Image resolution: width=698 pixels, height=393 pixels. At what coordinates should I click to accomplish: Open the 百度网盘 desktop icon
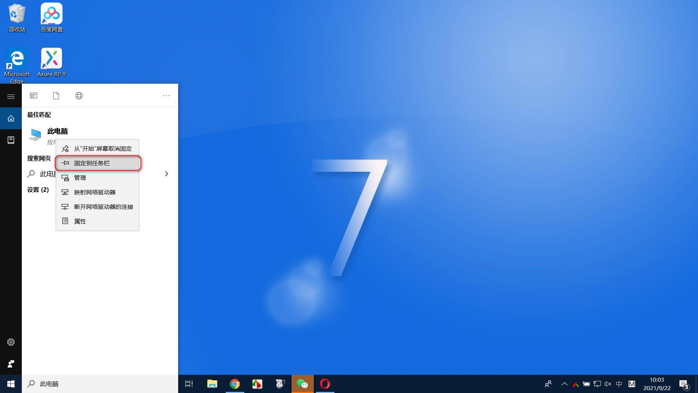pyautogui.click(x=52, y=17)
